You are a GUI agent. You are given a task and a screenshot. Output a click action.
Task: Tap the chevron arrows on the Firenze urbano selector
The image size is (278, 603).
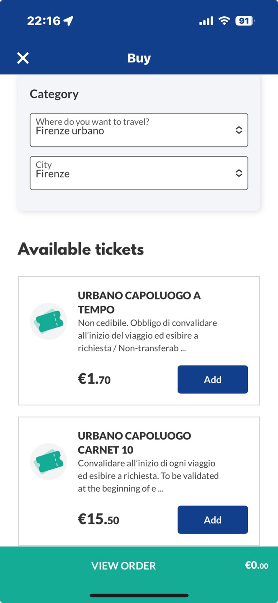(x=239, y=130)
